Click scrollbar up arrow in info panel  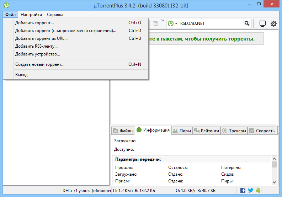(274, 159)
